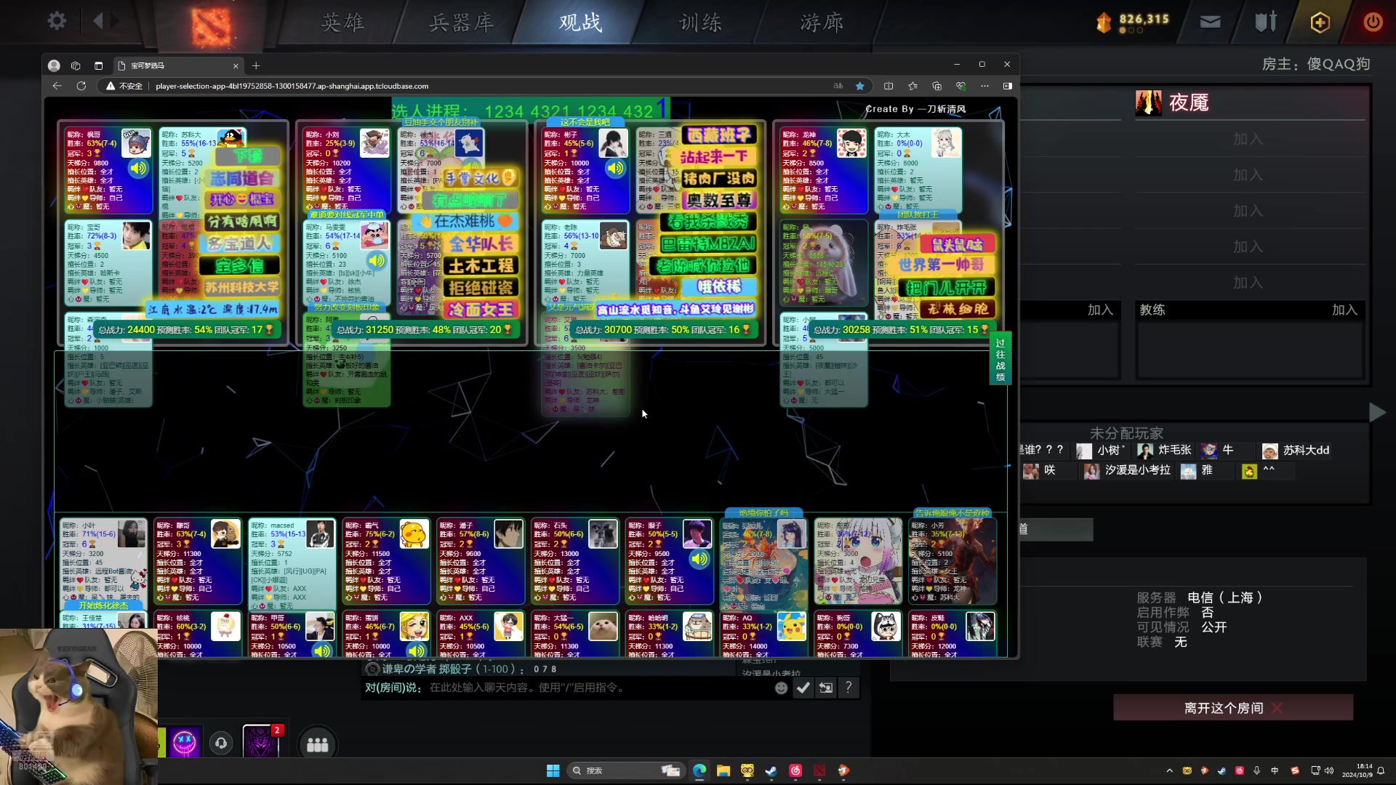Viewport: 1396px width, 785px height.
Task: Open the mail inbox envelope icon
Action: [x=1210, y=23]
